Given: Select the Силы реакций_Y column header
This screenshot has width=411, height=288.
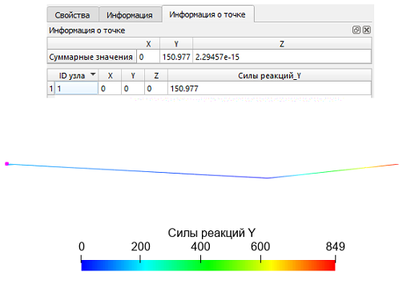Looking at the screenshot, I should click(x=269, y=75).
